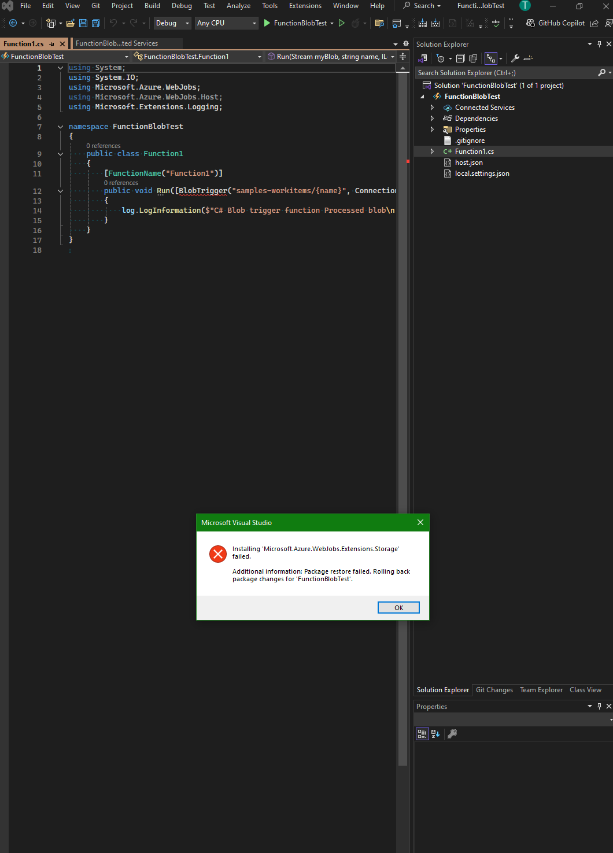Click the Hot Reload flame icon

click(356, 23)
